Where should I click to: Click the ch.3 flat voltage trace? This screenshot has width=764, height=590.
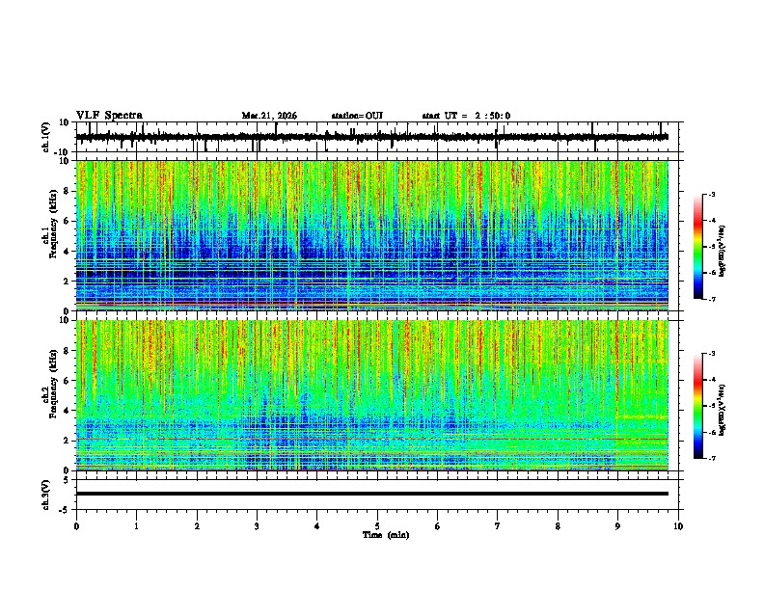(372, 494)
